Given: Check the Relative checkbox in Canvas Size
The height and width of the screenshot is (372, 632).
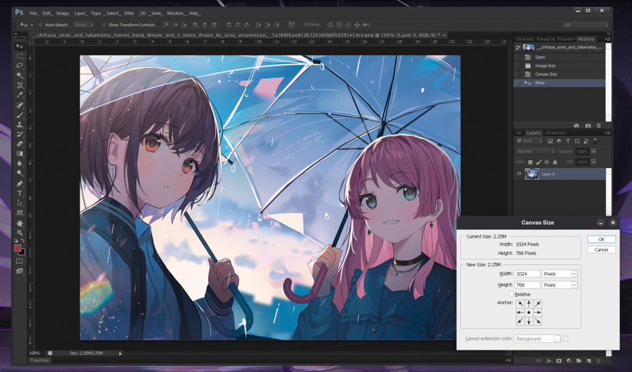Looking at the screenshot, I should tap(511, 294).
